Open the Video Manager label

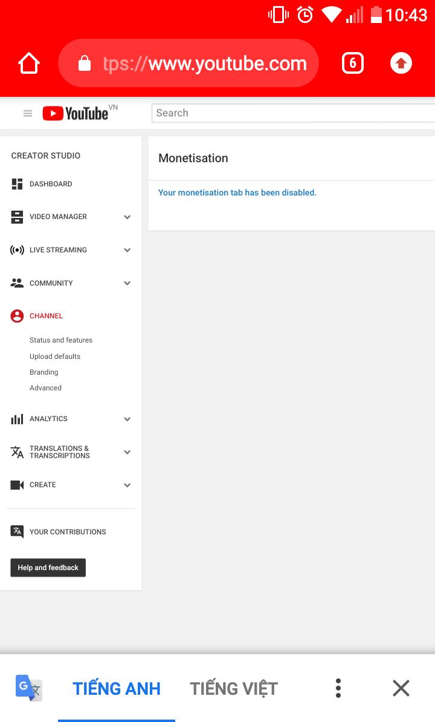click(58, 217)
